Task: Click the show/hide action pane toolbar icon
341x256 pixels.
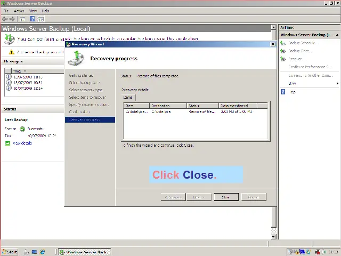Action: [40, 19]
